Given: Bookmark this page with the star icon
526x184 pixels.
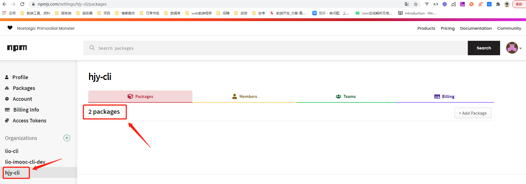Looking at the screenshot, I should [x=416, y=4].
